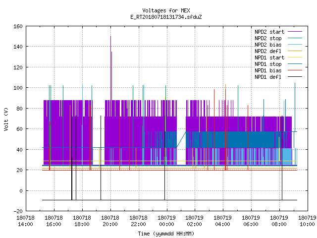The image size is (317, 238).
Task: Click the '180718 18:00' x-axis tick label
Action: pyautogui.click(x=82, y=221)
